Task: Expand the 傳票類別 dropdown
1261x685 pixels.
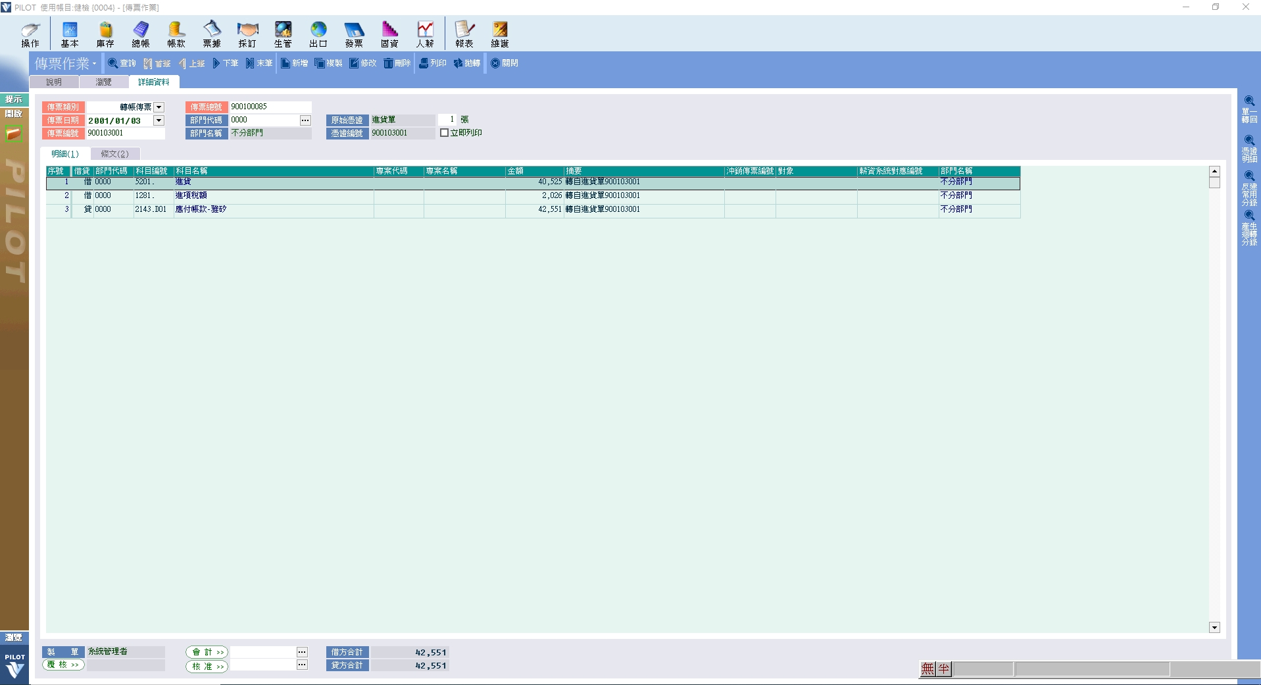Action: click(159, 107)
